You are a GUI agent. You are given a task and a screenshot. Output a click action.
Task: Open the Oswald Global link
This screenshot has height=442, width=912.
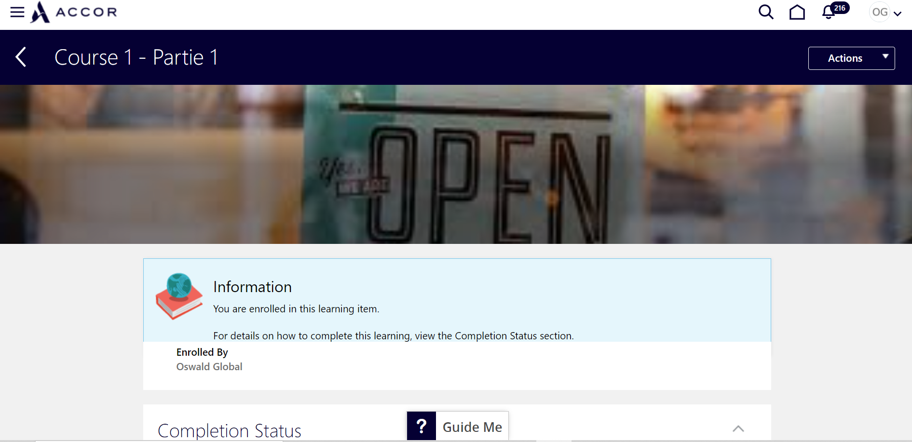[209, 367]
